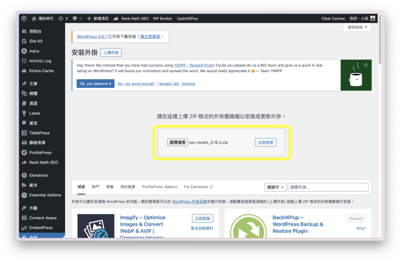Screen dimensions: 401x262
Task: Switch to the 熱門 tab
Action: click(96, 187)
